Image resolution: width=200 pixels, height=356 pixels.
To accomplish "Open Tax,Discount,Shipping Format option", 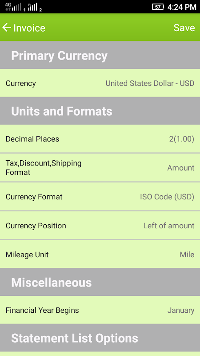I will pyautogui.click(x=100, y=168).
